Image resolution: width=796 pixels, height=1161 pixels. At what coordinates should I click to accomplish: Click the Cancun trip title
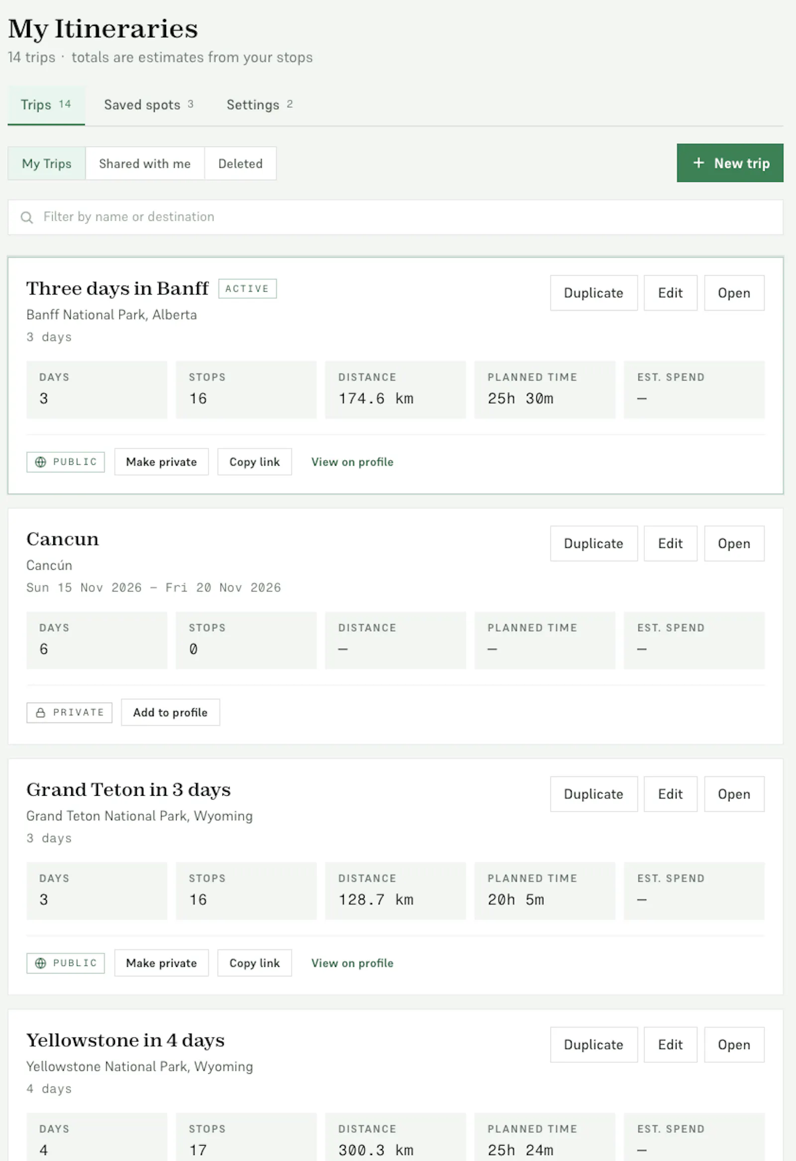[x=62, y=539]
